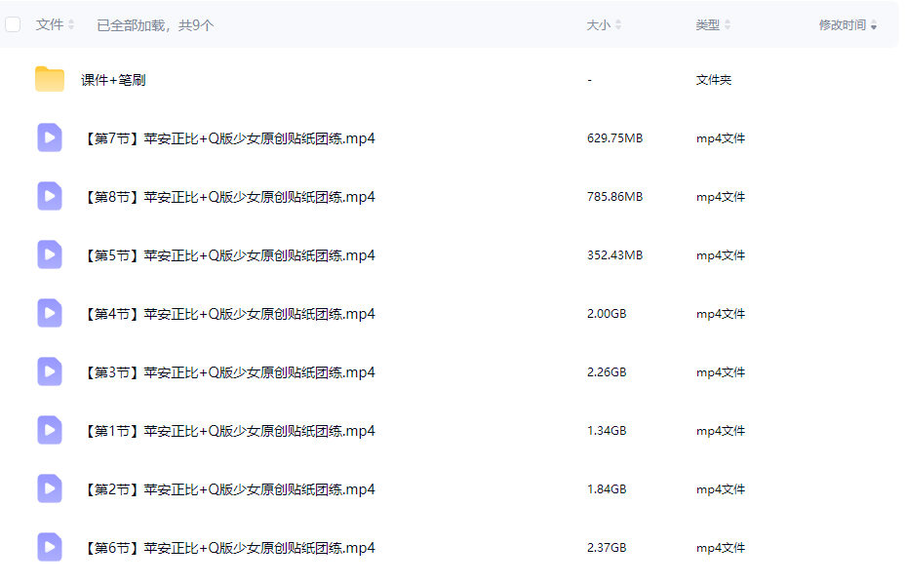Click the 类型 column header
Image resolution: width=905 pixels, height=584 pixels.
(x=707, y=24)
